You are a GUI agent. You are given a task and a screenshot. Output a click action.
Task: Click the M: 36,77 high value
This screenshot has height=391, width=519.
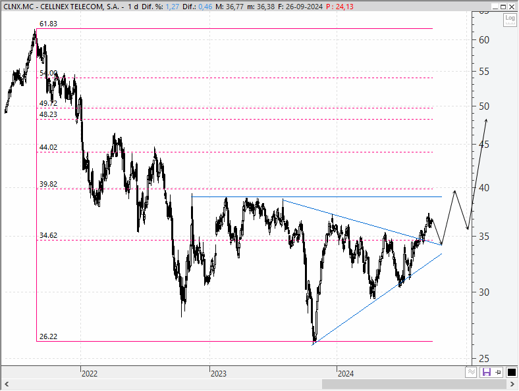click(229, 7)
